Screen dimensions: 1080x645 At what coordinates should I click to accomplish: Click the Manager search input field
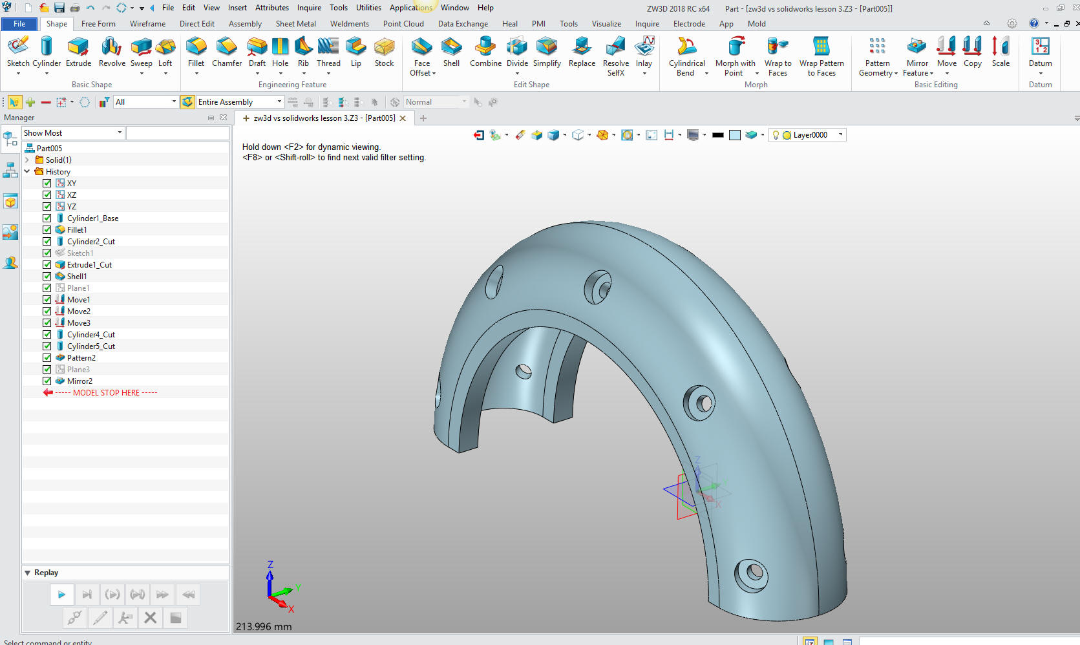point(177,133)
